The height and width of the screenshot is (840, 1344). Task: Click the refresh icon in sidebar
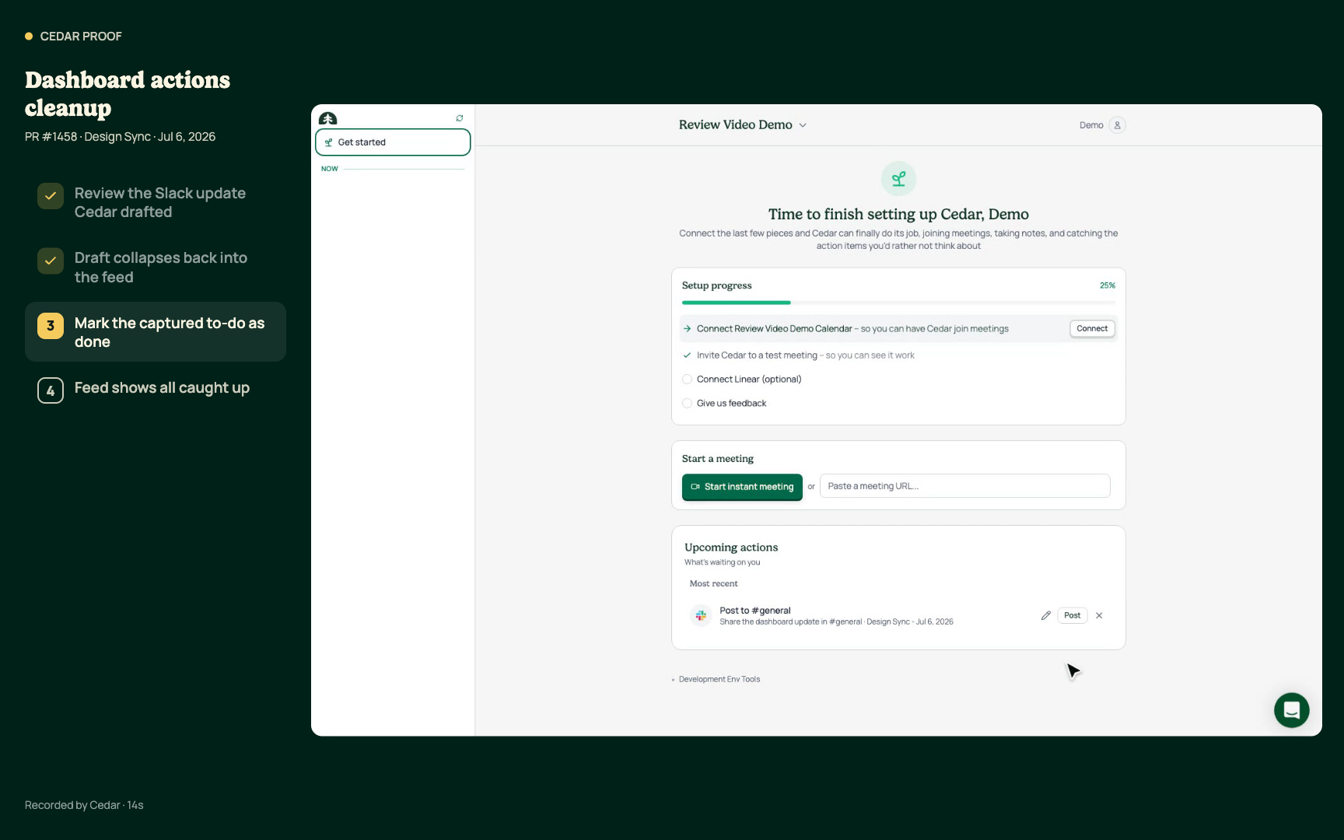(460, 118)
